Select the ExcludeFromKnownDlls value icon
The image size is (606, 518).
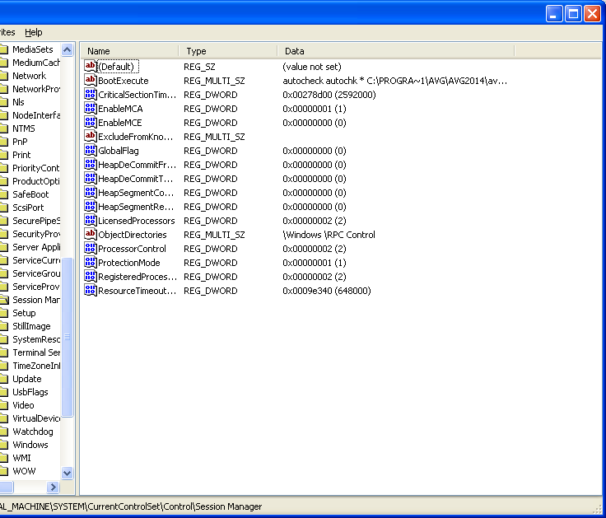click(91, 137)
